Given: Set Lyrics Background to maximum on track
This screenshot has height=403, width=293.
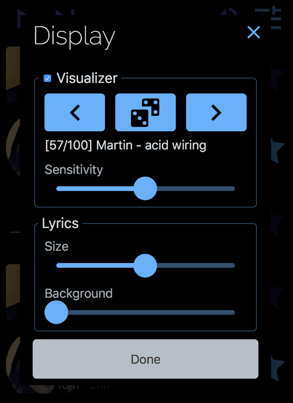Looking at the screenshot, I should point(233,312).
